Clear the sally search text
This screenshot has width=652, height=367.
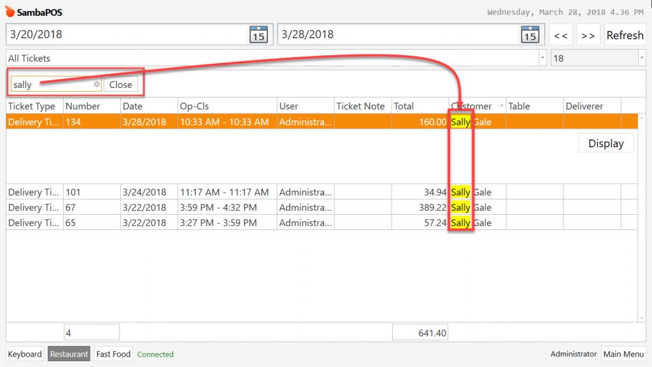click(97, 84)
